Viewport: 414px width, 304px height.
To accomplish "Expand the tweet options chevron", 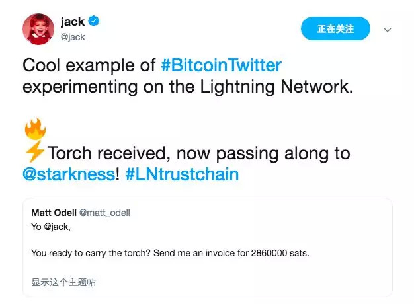I will pos(388,30).
